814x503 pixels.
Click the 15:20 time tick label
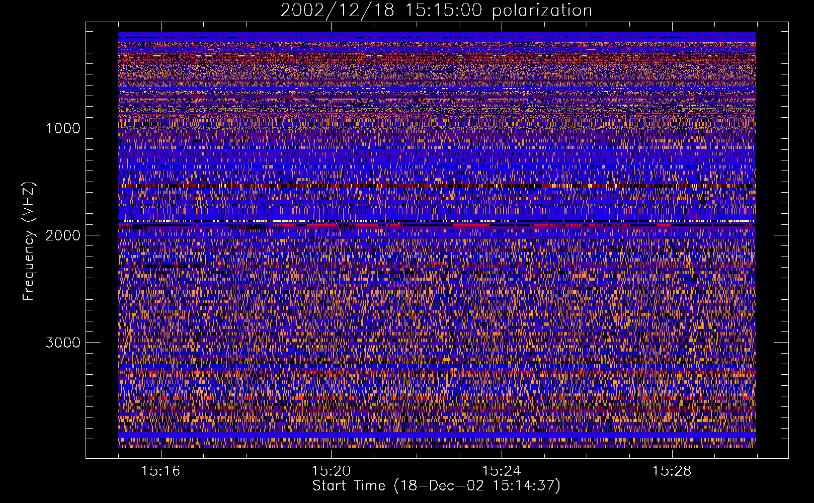pos(331,471)
